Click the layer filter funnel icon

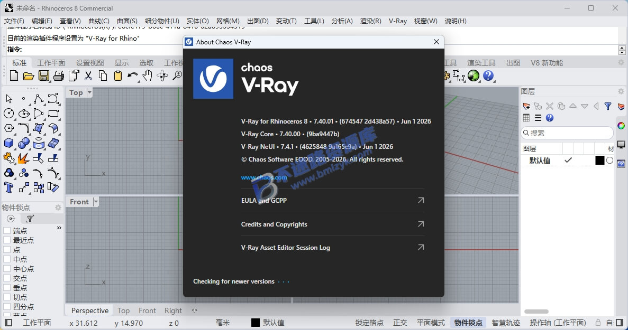[x=608, y=106]
